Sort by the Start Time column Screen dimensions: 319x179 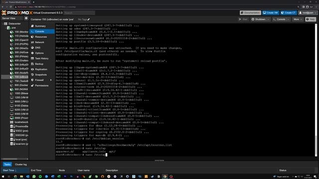pyautogui.click(x=15, y=170)
